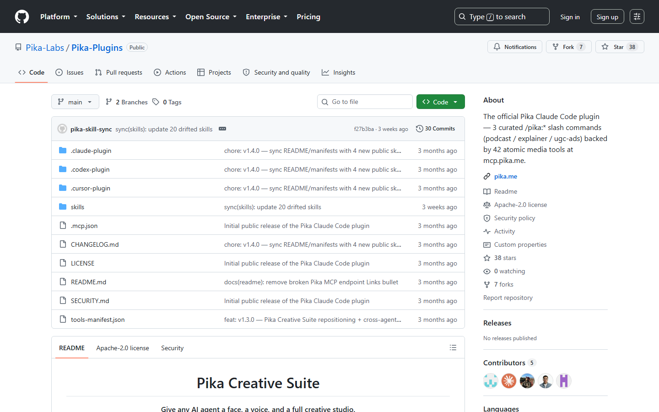Click the file icon for SECURITY.md
This screenshot has width=659, height=412.
click(x=63, y=301)
